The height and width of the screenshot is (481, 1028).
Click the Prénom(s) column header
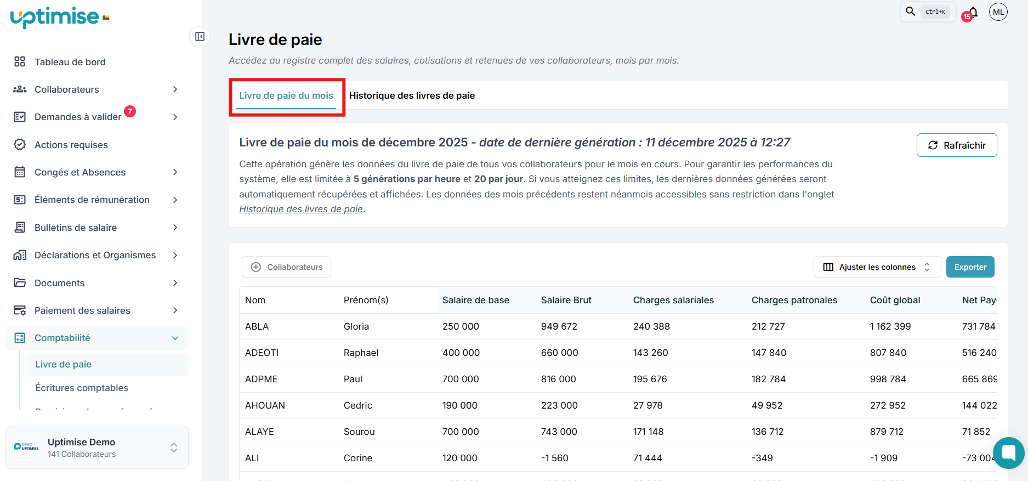pyautogui.click(x=366, y=300)
